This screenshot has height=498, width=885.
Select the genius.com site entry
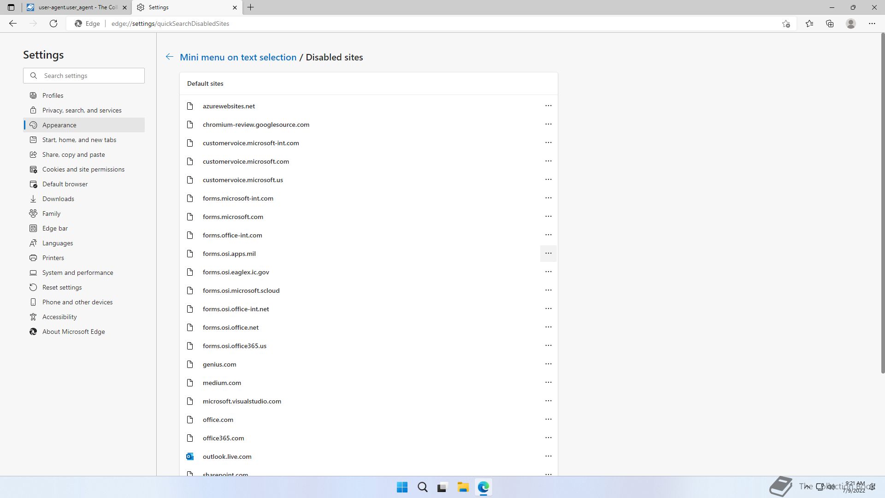coord(369,364)
